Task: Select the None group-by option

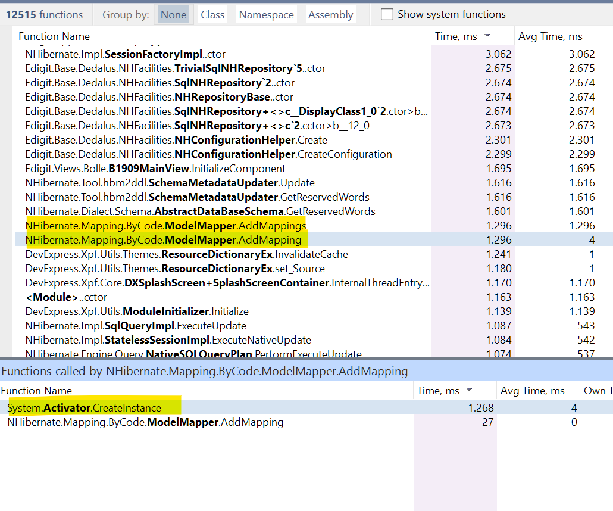Action: click(x=174, y=15)
